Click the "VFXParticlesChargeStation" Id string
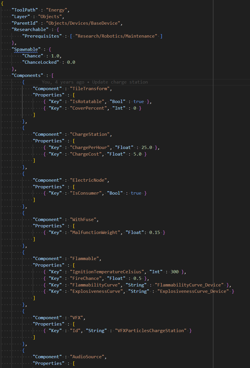The height and width of the screenshot is (368, 250). (x=151, y=331)
